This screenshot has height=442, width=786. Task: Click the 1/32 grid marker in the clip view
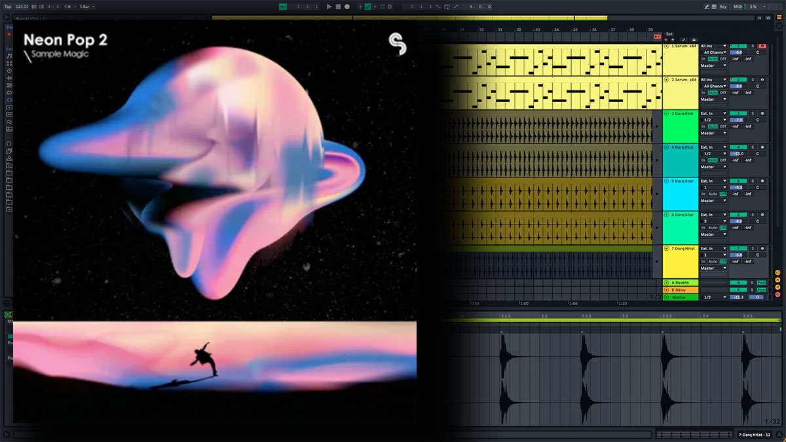(773, 421)
